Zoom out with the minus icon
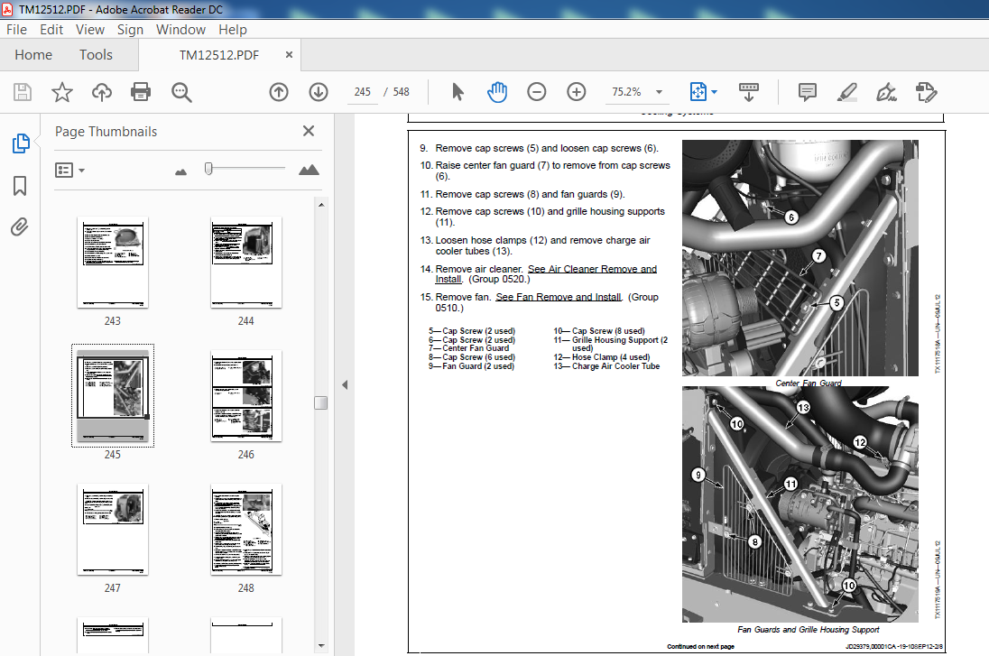Screen dimensions: 989x656 pos(537,92)
